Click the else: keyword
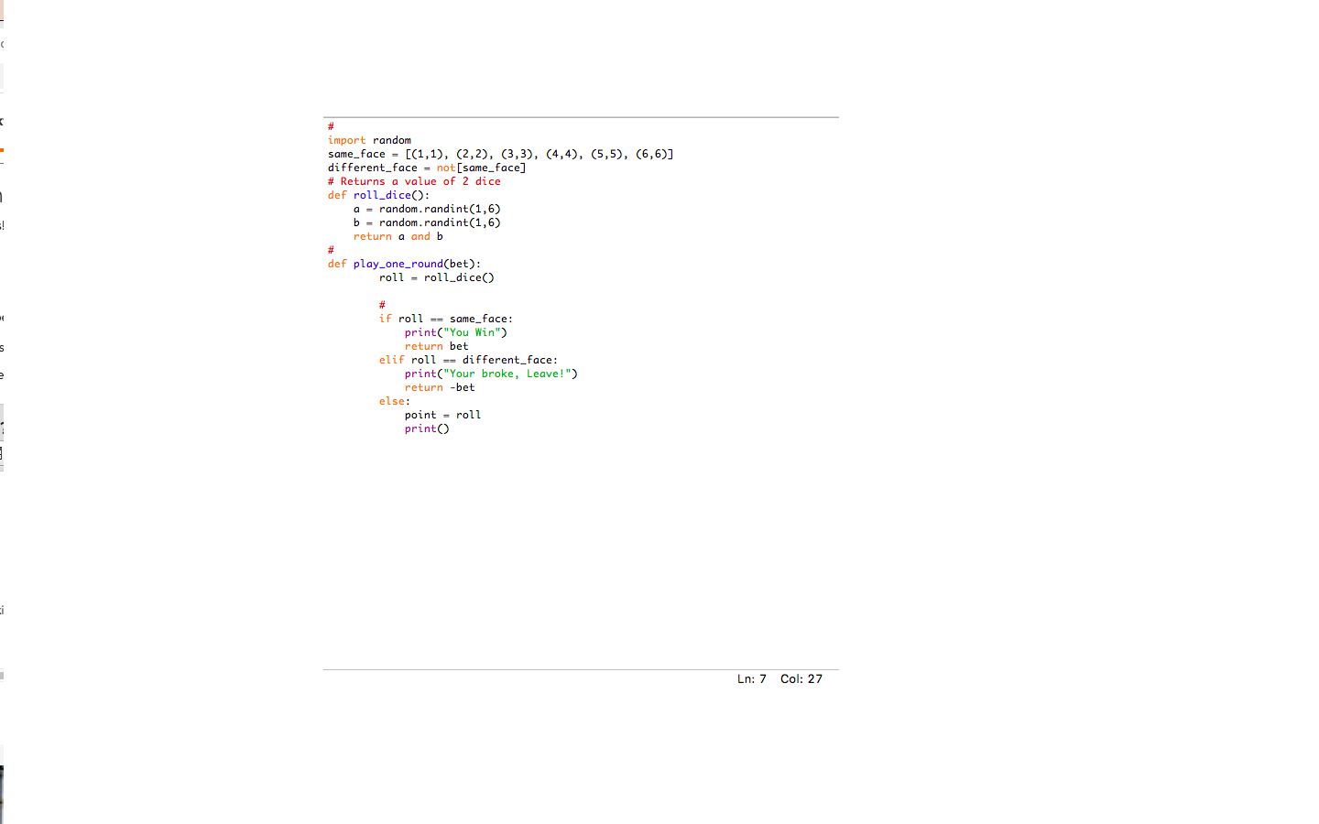Screen dimensions: 1319x824 tap(391, 400)
